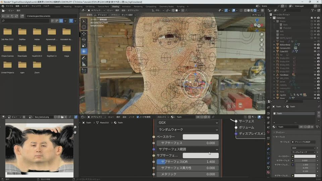Expand the Camera.001 tree item in outliner
This screenshot has width=322, height=181.
[x=274, y=48]
